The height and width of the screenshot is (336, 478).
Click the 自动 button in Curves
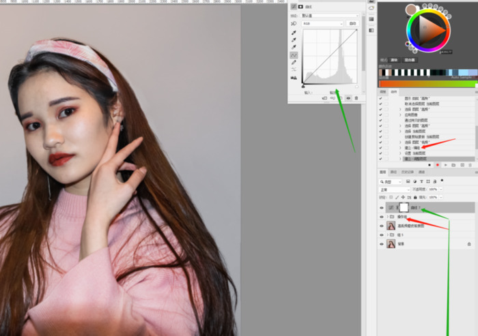coord(352,23)
